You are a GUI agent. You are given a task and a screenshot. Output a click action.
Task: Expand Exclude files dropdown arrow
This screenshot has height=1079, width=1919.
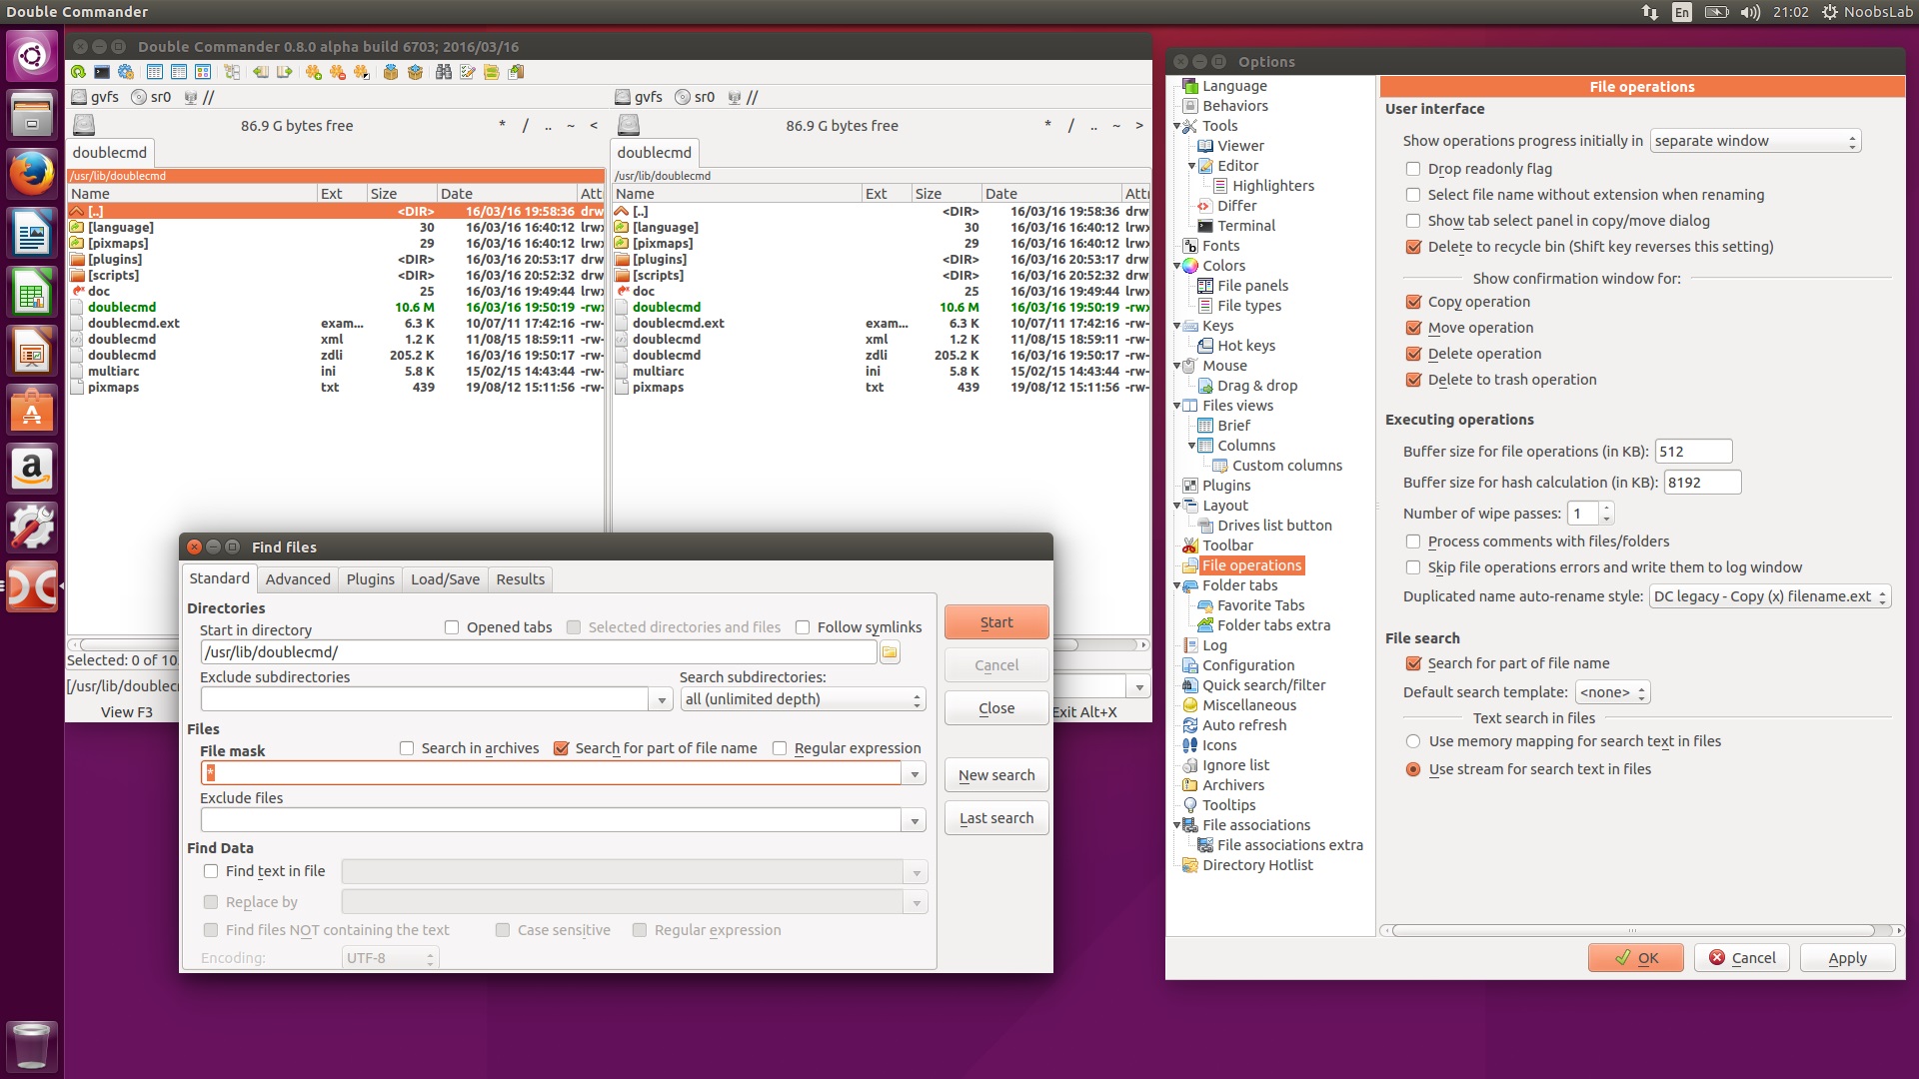914,821
